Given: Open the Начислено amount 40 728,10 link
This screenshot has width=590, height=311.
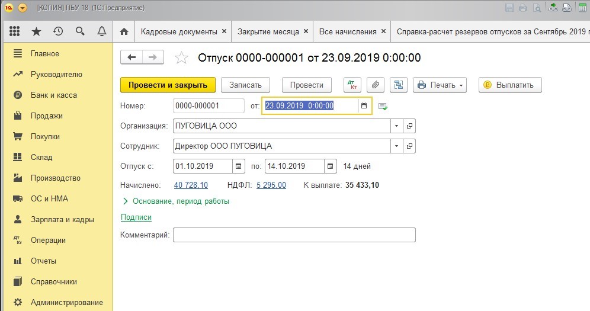Looking at the screenshot, I should point(191,185).
